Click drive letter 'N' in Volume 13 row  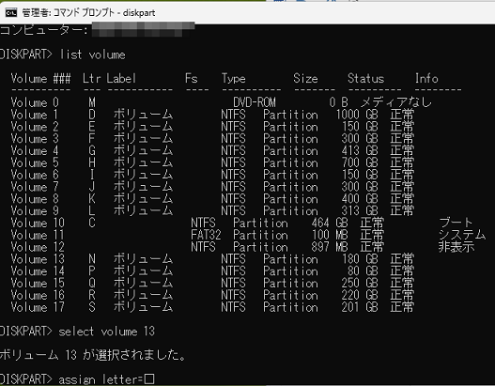[x=92, y=259]
